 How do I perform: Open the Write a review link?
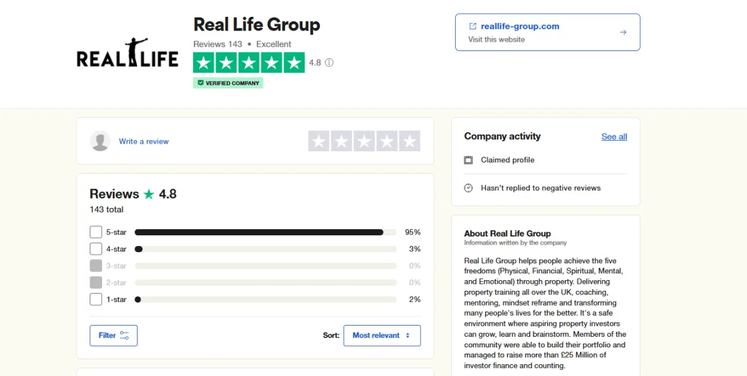tap(144, 141)
